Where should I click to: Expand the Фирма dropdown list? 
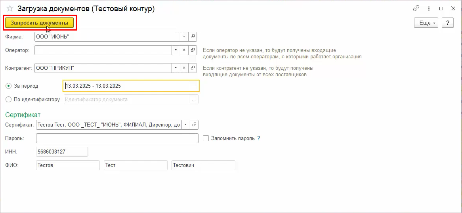pos(184,36)
